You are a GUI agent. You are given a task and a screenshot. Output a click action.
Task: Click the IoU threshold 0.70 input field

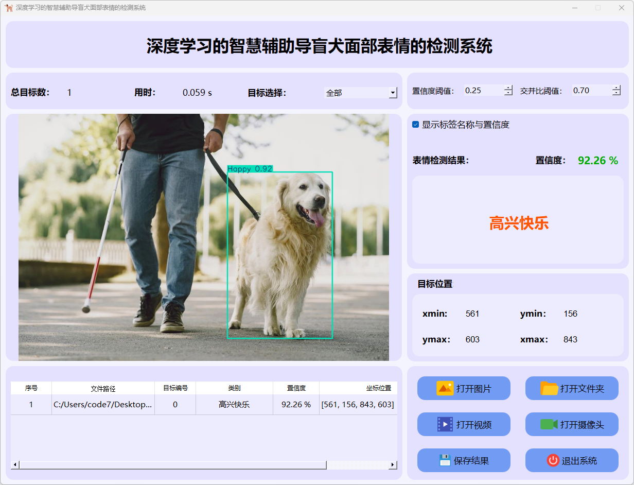pyautogui.click(x=591, y=91)
